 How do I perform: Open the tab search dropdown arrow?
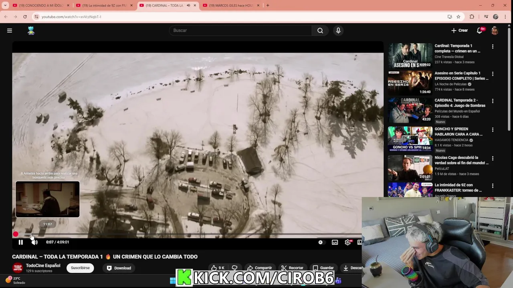(4, 6)
